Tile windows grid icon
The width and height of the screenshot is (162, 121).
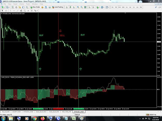(85, 7)
